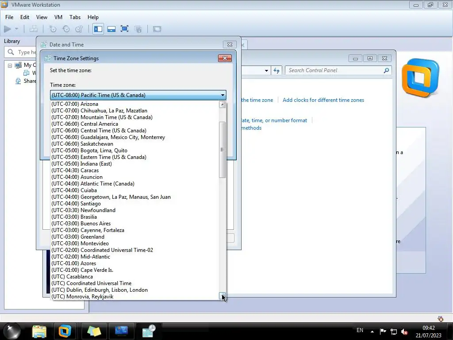Choose (UTC-04:30) Caracas

click(x=134, y=170)
